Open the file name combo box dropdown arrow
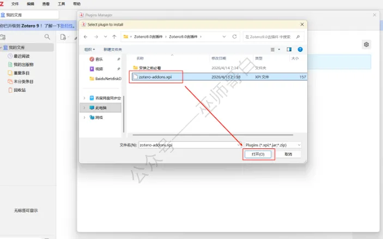 click(239, 145)
